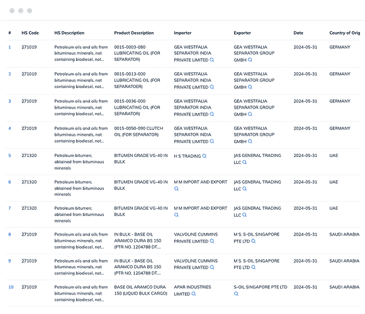The width and height of the screenshot is (365, 314).
Task: Search S-OIL Singapore PTE LTD in row 10
Action: tap(236, 294)
